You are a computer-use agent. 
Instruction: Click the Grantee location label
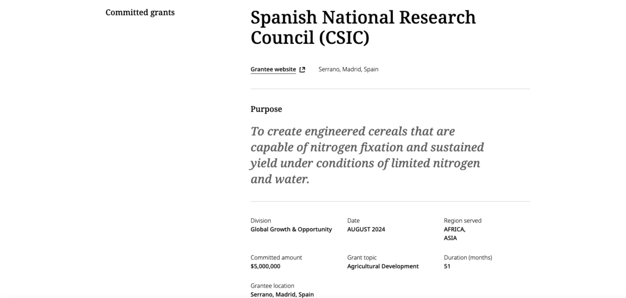click(x=272, y=285)
